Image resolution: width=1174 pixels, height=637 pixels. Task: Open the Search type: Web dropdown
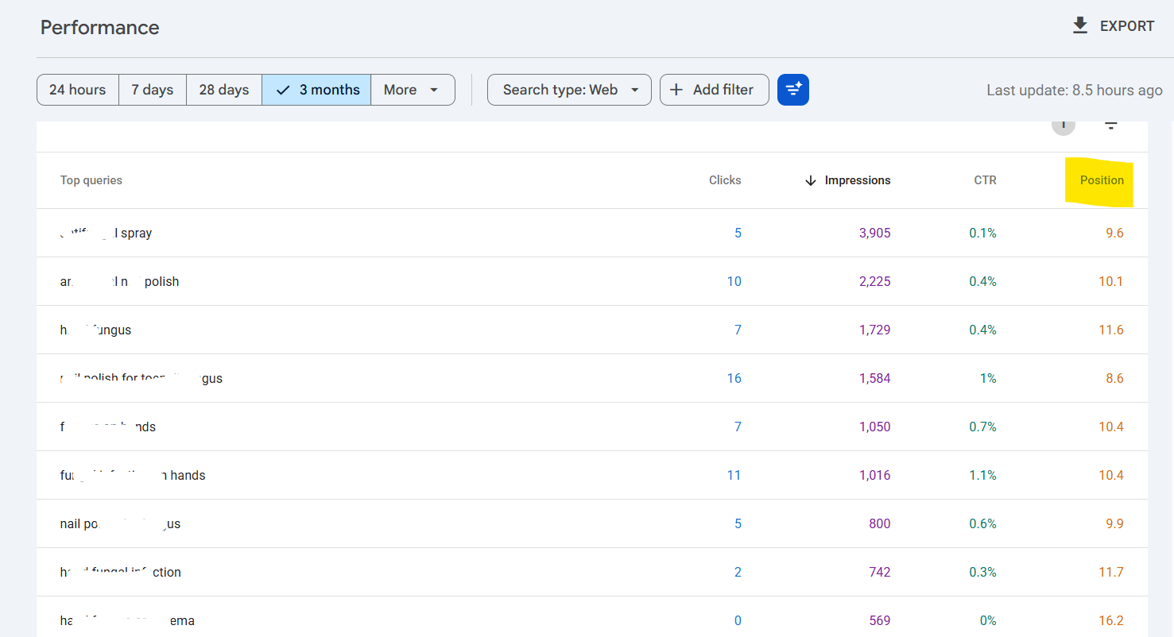[569, 90]
